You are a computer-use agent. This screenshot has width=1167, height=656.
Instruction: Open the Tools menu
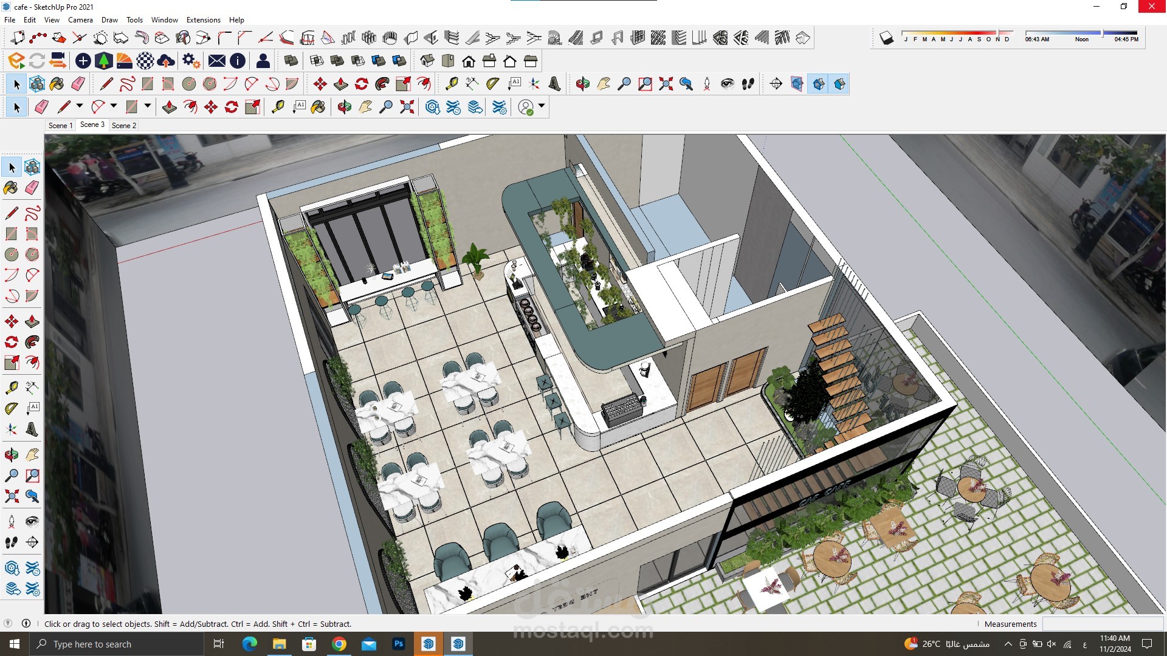134,20
